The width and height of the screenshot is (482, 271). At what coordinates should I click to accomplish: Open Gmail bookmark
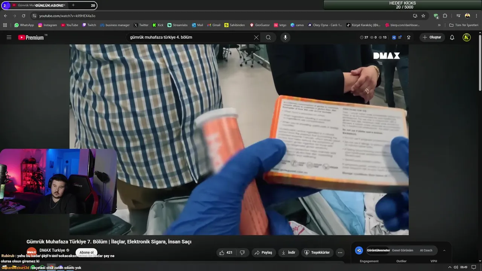pos(214,25)
